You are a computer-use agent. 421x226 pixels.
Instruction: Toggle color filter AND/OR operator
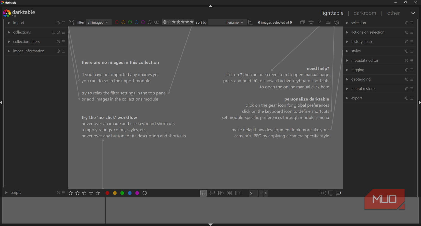tap(157, 22)
